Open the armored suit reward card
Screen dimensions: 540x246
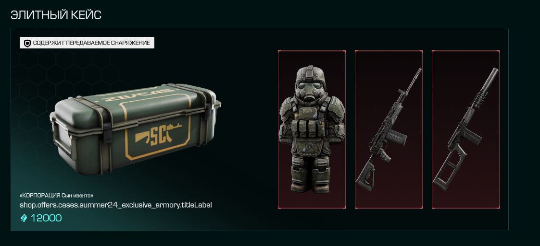pyautogui.click(x=312, y=129)
